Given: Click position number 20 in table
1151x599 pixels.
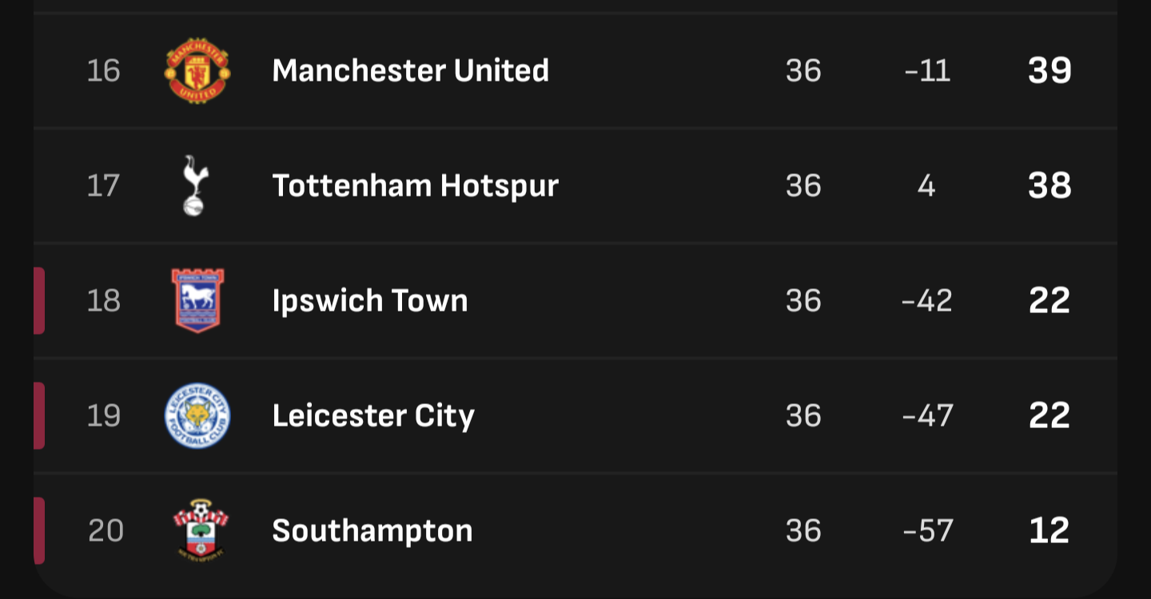Looking at the screenshot, I should (x=106, y=530).
